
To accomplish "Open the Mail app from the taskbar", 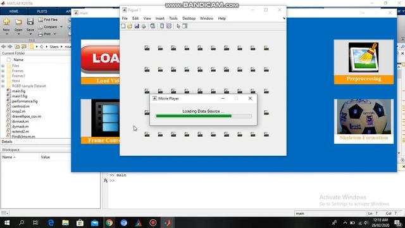I will tap(94, 222).
